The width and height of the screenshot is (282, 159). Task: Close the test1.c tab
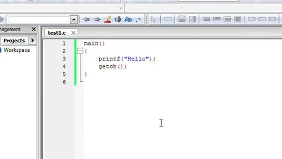click(73, 33)
